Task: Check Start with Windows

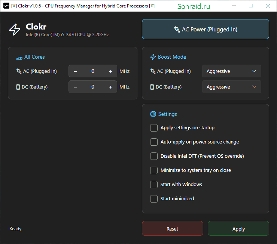Action: 154,185
